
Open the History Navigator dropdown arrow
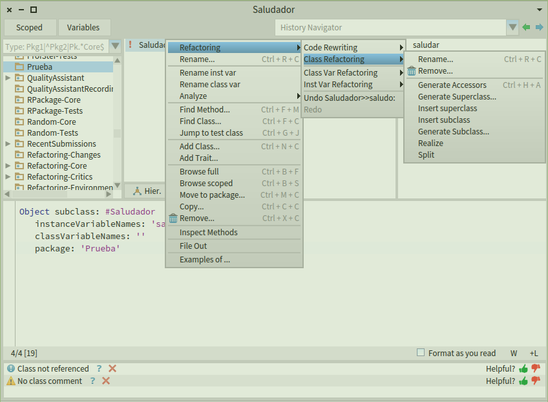(512, 27)
